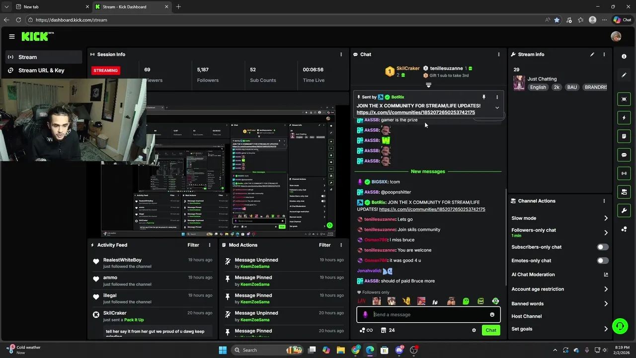Click the green headset support button

coord(620,326)
